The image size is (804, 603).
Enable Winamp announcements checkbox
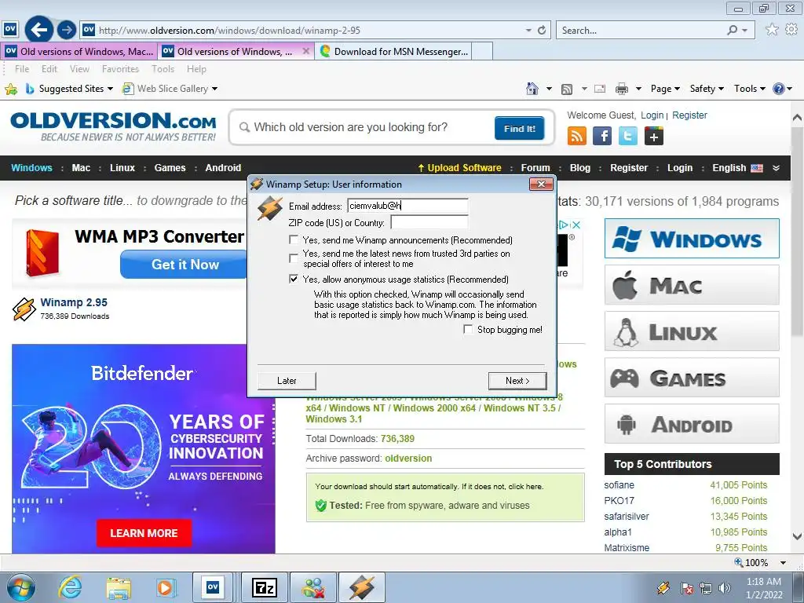[294, 240]
